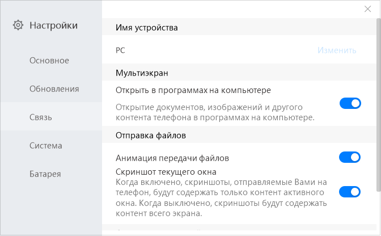Switch to the Обновления section
381x236 pixels.
(x=54, y=89)
